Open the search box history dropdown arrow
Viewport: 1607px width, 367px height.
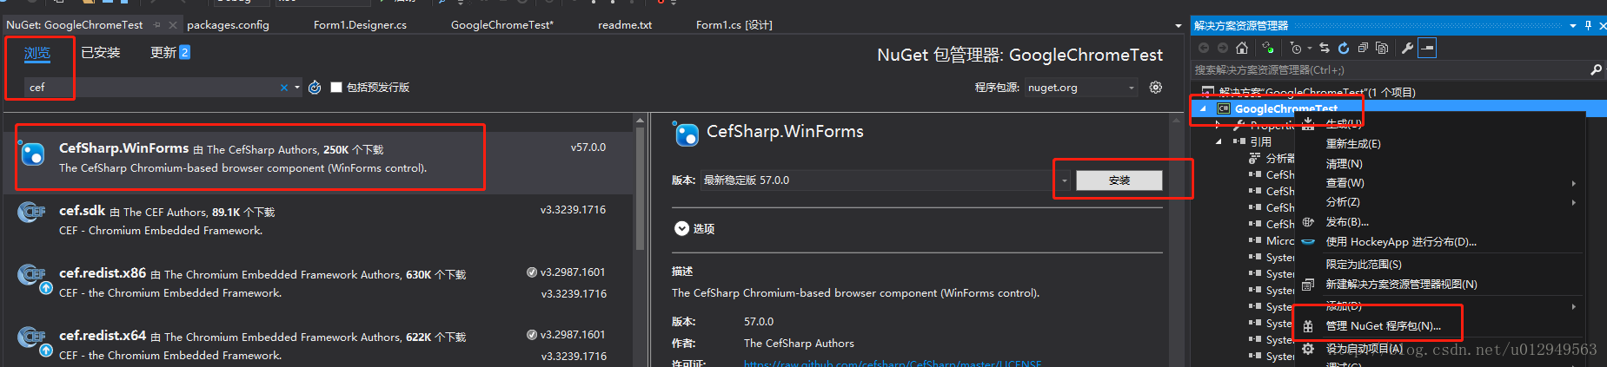pos(297,87)
